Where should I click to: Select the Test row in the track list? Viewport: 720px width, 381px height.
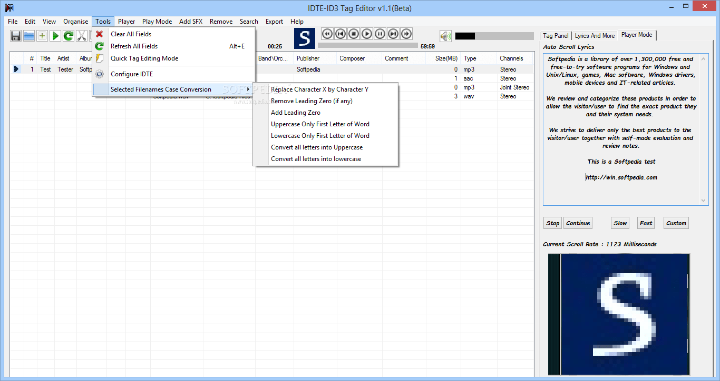pos(45,69)
